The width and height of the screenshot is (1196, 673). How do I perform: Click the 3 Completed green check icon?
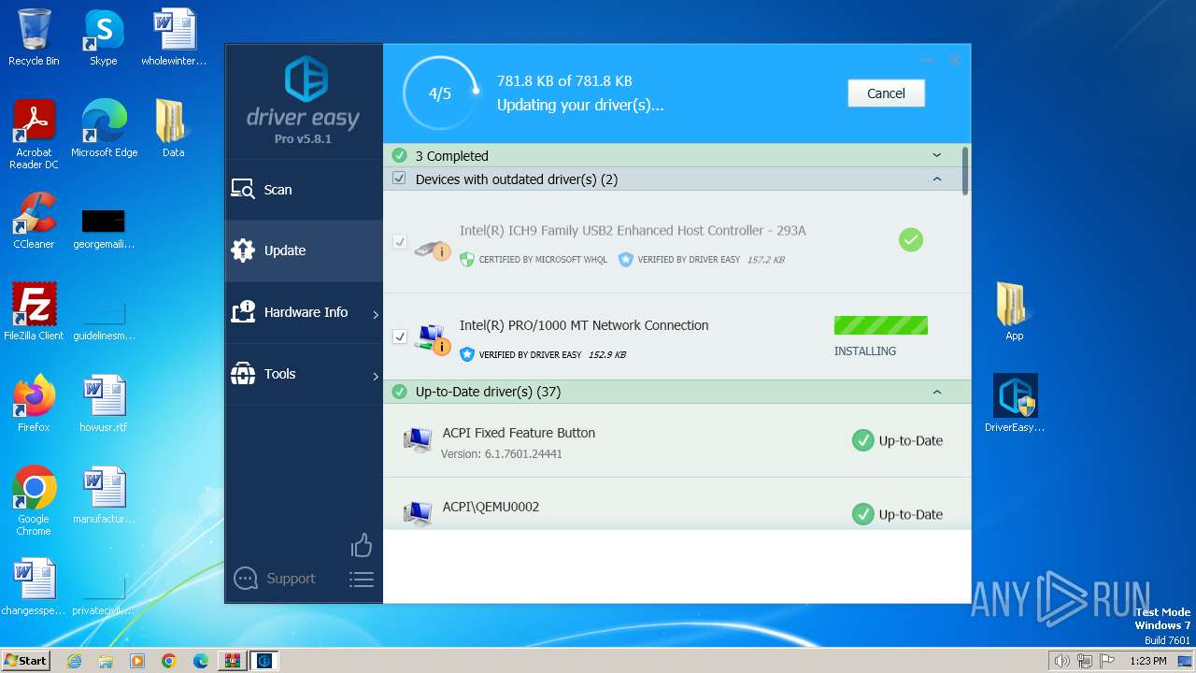tap(400, 155)
